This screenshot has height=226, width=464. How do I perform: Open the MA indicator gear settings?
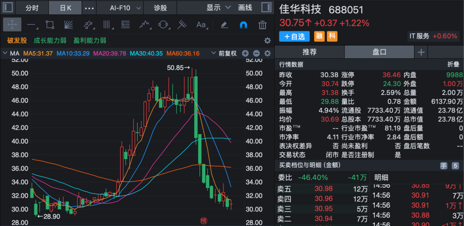[x=267, y=54]
